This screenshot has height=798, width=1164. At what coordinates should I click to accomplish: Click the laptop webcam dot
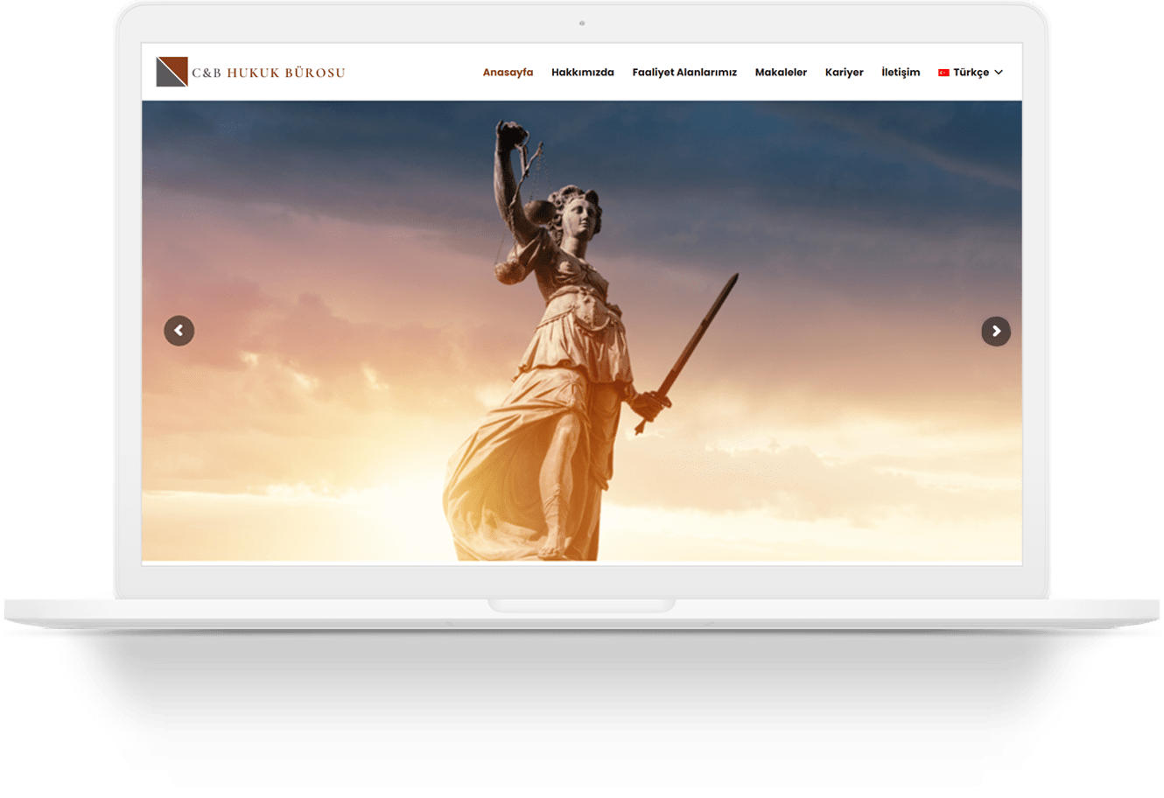(582, 24)
